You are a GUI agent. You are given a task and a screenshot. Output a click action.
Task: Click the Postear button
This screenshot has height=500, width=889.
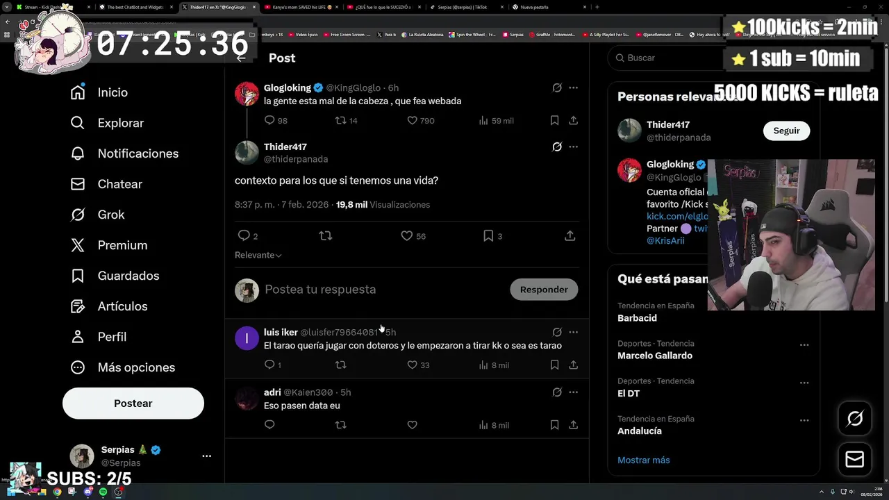click(x=133, y=403)
